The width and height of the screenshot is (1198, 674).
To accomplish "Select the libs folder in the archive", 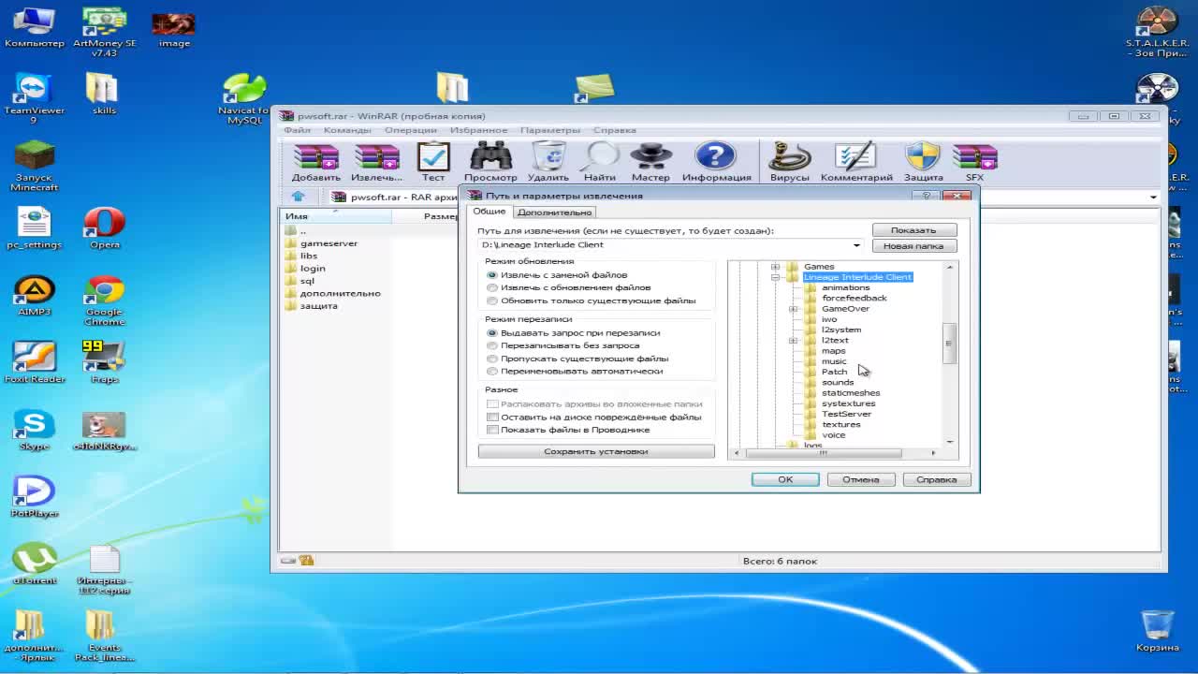I will click(301, 256).
